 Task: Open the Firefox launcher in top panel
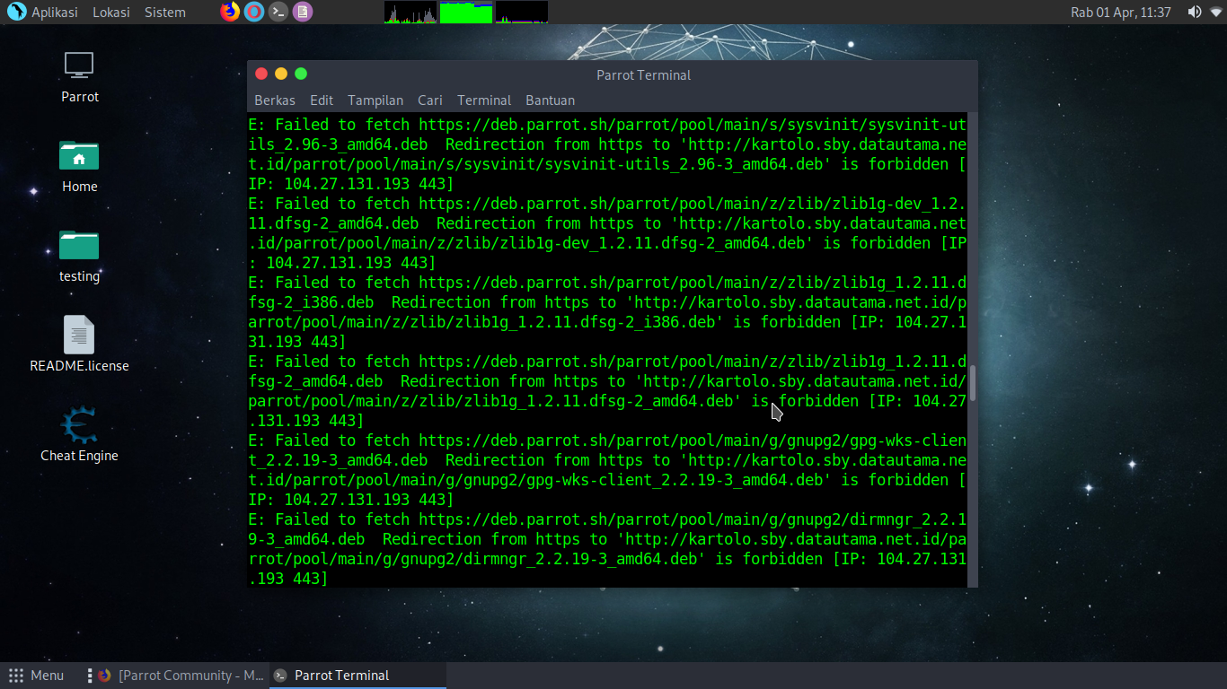[231, 12]
